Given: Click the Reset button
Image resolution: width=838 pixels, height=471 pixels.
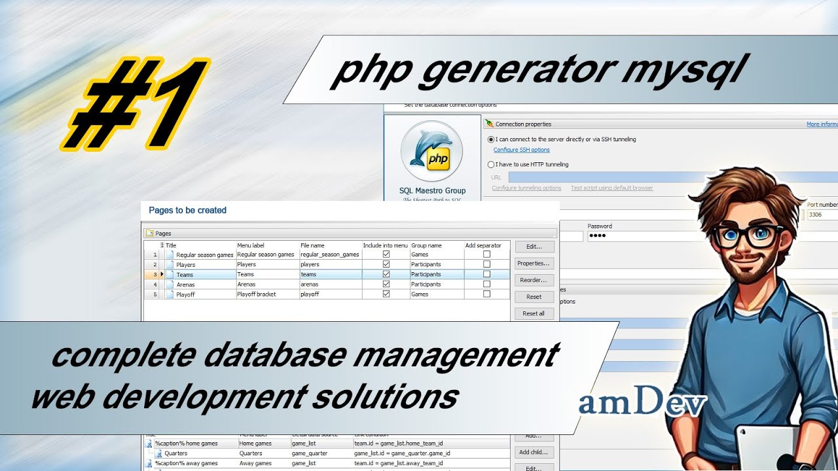Looking at the screenshot, I should click(534, 296).
